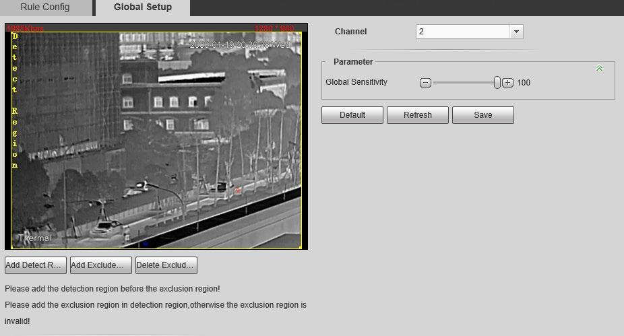Click the Thermal overlay label in preview

pos(34,238)
